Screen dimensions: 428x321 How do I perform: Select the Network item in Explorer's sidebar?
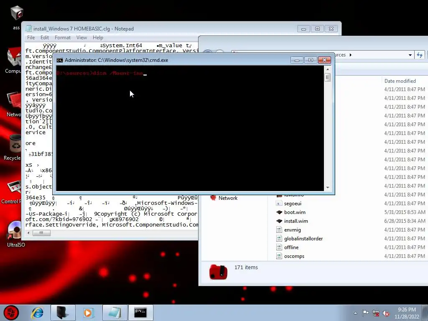coord(224,198)
